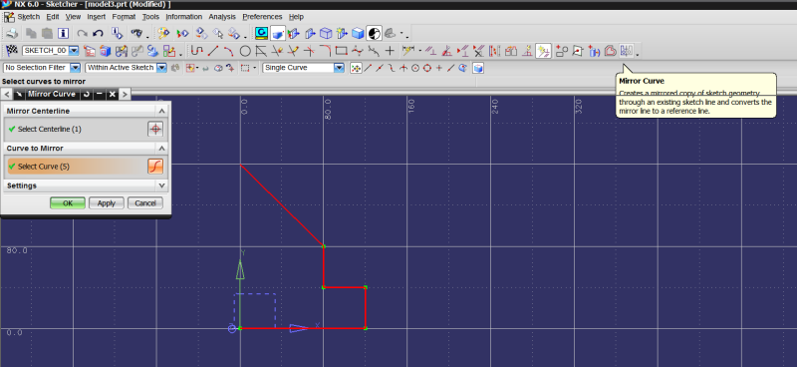
Task: Click the Redo arrow icon
Action: click(82, 34)
